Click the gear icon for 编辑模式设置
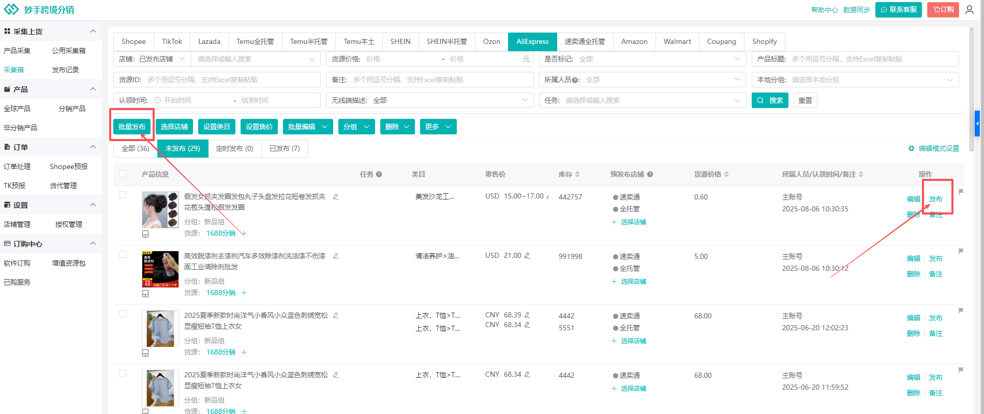 click(911, 149)
